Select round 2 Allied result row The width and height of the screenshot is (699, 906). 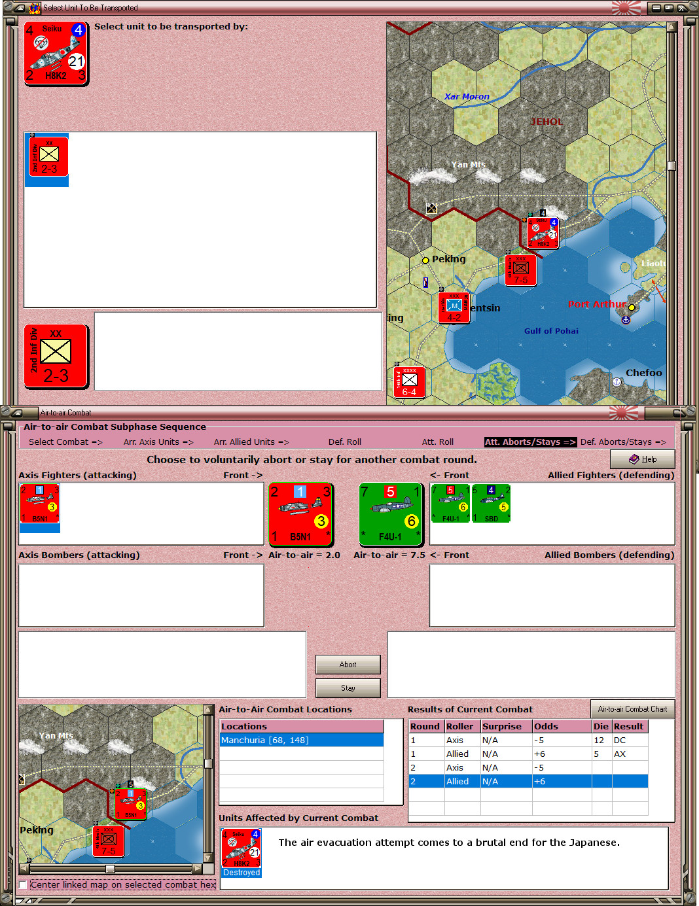(528, 781)
